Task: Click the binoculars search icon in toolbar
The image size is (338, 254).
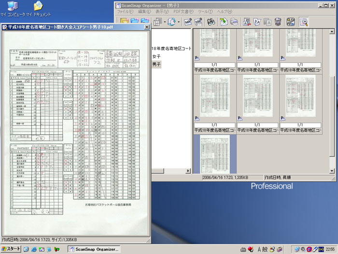Action: [x=211, y=22]
